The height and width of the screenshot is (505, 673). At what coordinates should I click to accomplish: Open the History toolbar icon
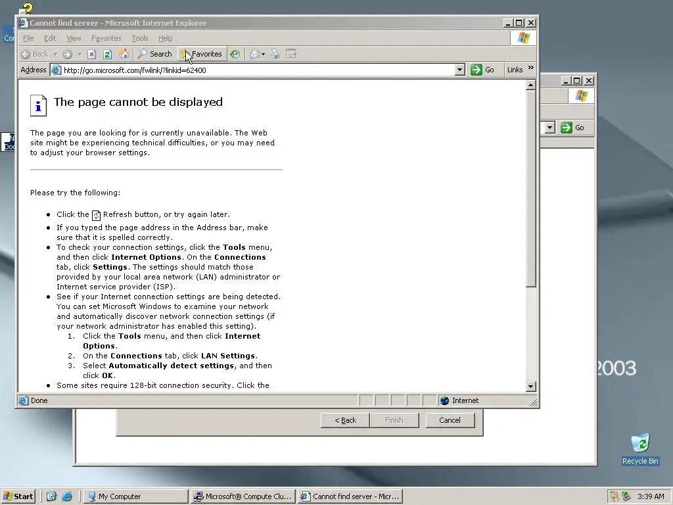[235, 54]
